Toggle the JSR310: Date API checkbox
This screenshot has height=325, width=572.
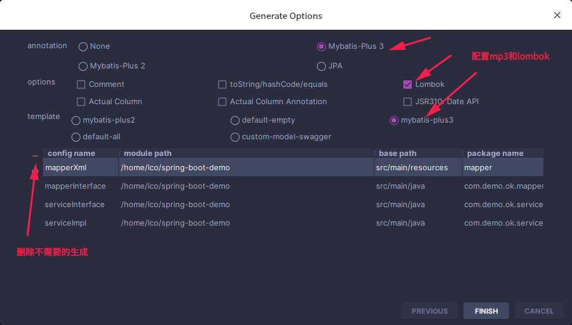(x=408, y=102)
